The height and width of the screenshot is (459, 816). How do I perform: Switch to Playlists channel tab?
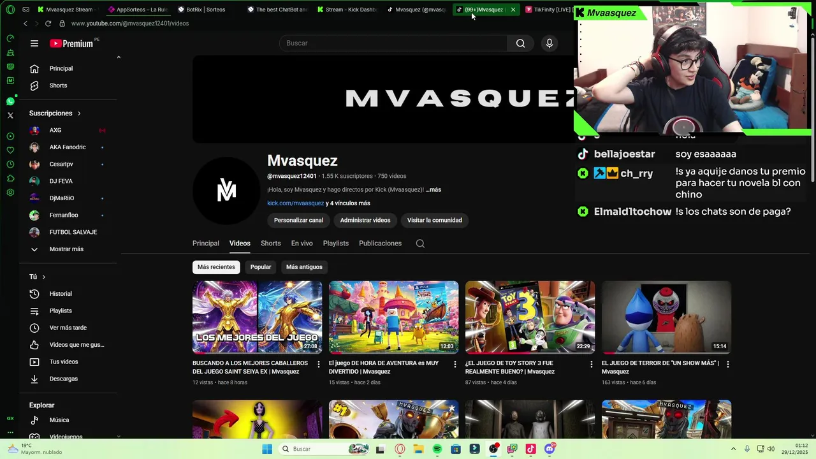tap(335, 244)
